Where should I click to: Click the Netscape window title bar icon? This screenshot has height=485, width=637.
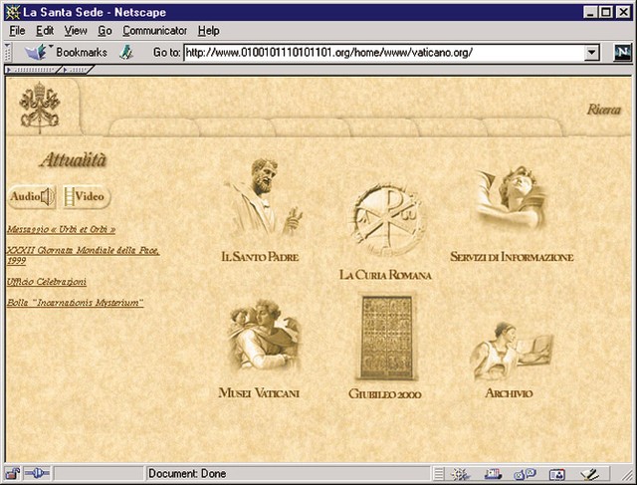[13, 12]
